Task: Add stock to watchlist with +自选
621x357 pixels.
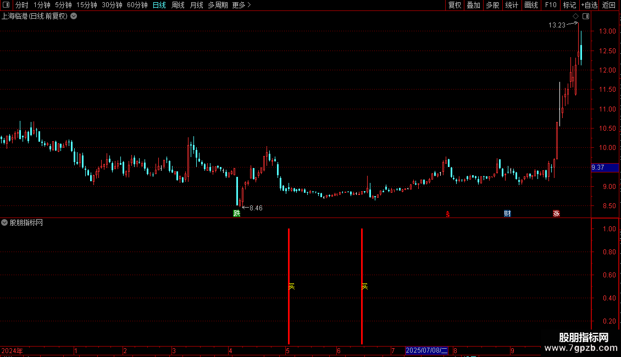Action: point(589,5)
